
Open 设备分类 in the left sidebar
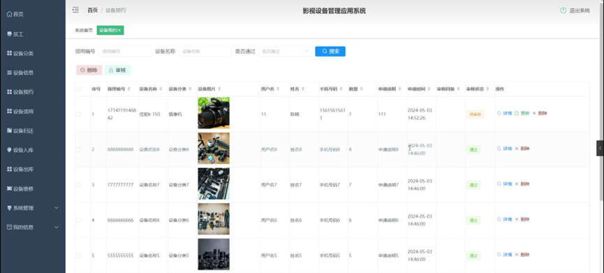20,54
